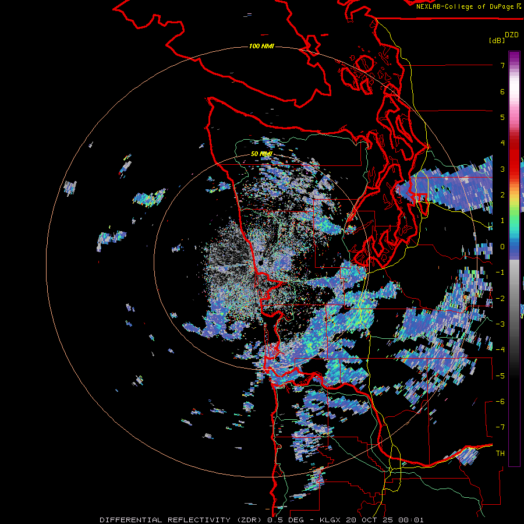This screenshot has height=524, width=524.
Task: Click the -6 tick on the scale
Action: click(500, 402)
